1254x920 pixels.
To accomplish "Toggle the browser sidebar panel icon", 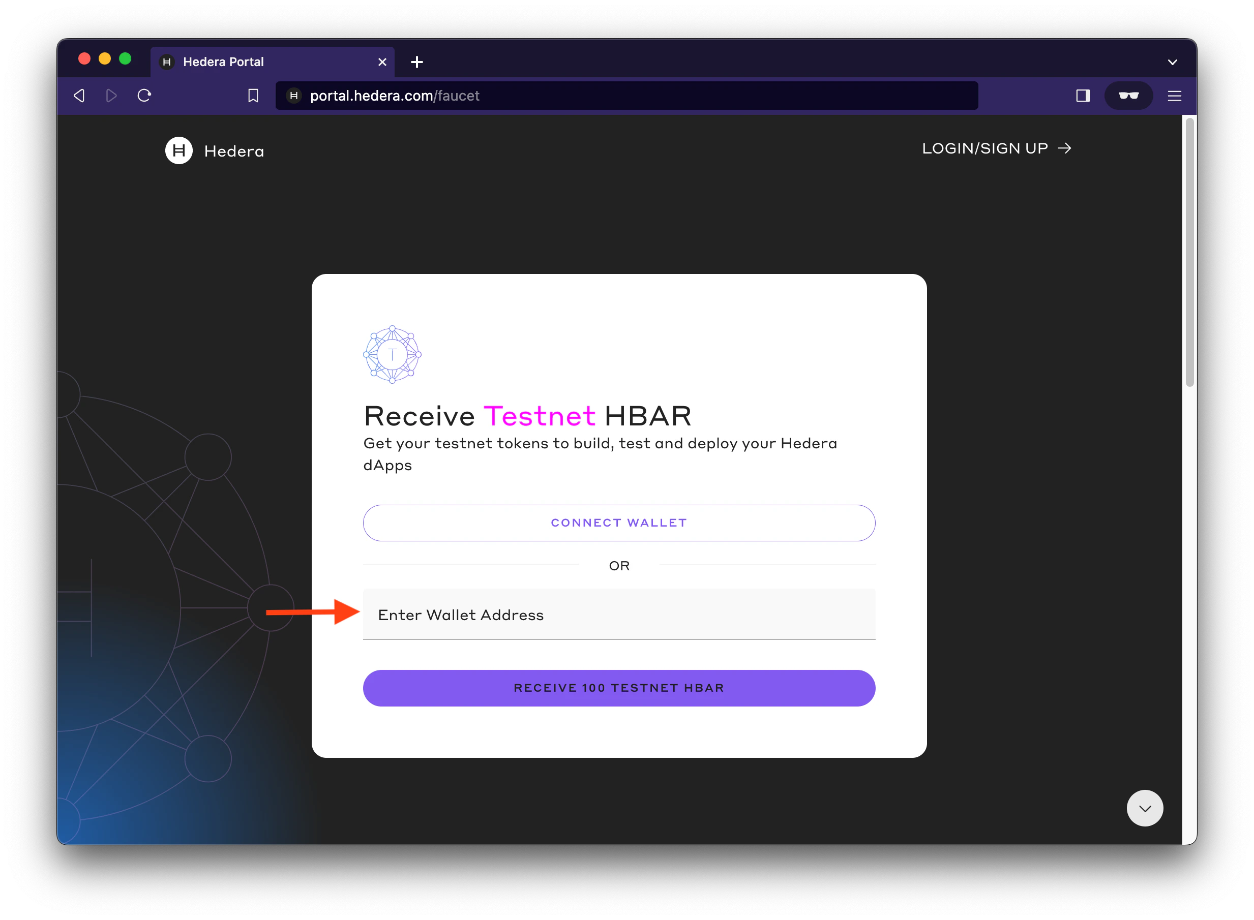I will tap(1083, 96).
